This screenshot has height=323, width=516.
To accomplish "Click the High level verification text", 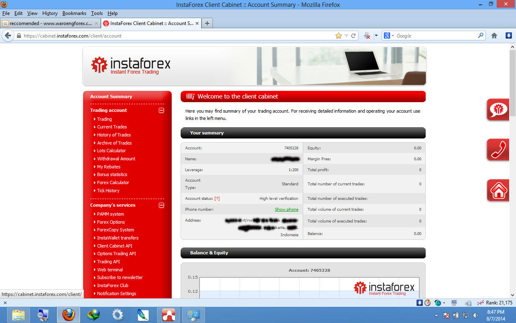I will pos(279,198).
